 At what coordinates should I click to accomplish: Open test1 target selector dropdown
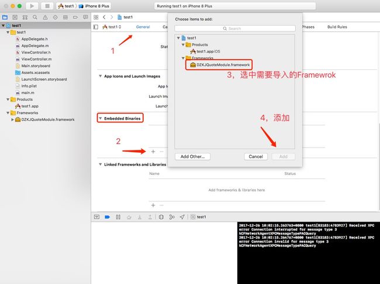(x=112, y=27)
